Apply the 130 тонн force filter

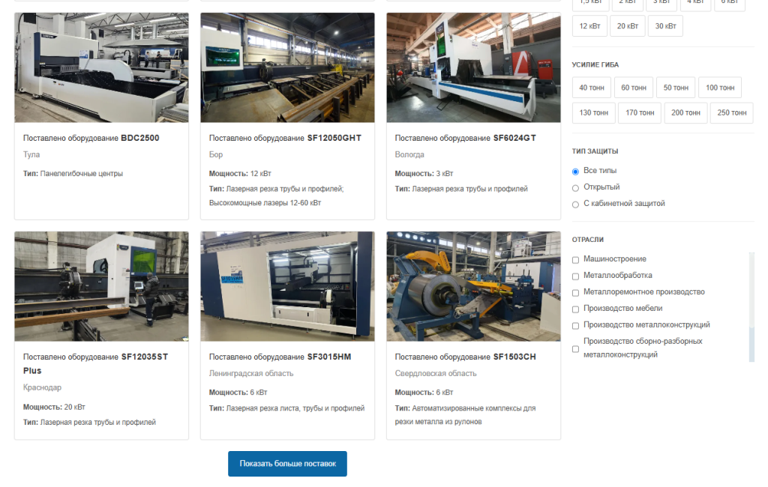594,112
